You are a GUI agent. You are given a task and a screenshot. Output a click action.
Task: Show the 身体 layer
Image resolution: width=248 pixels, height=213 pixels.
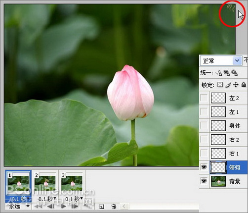point(204,126)
